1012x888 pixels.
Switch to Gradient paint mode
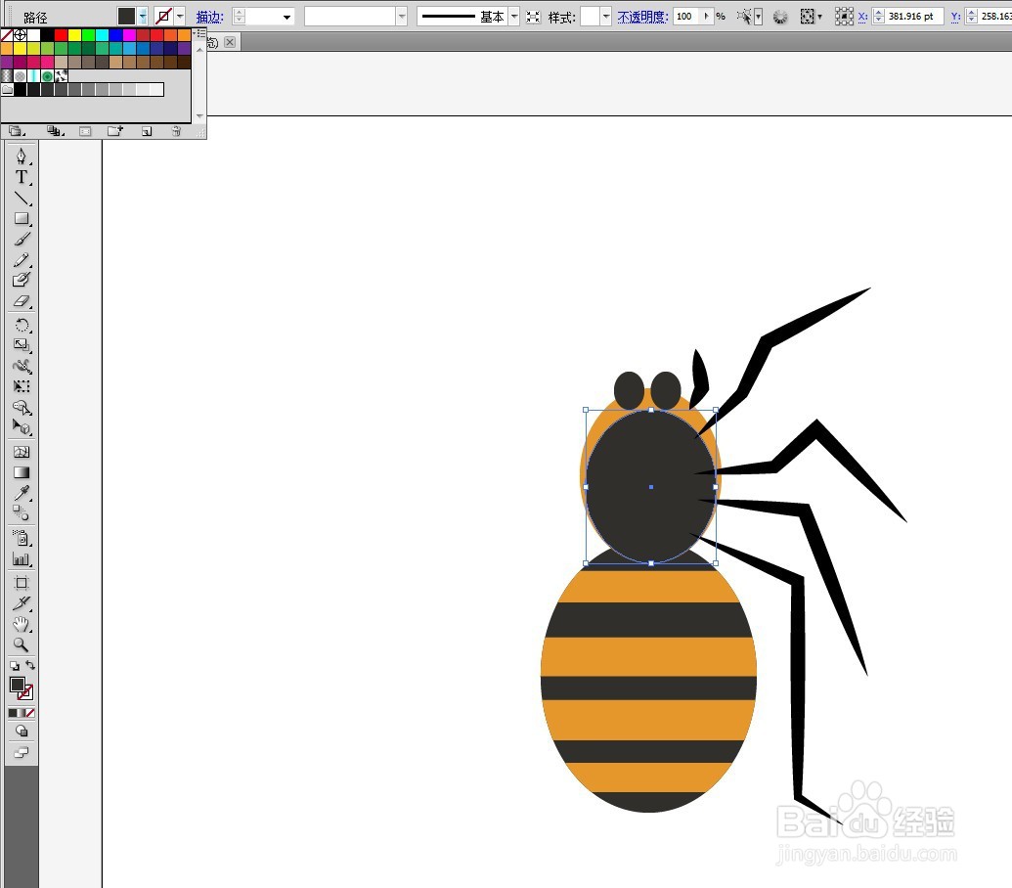click(22, 713)
